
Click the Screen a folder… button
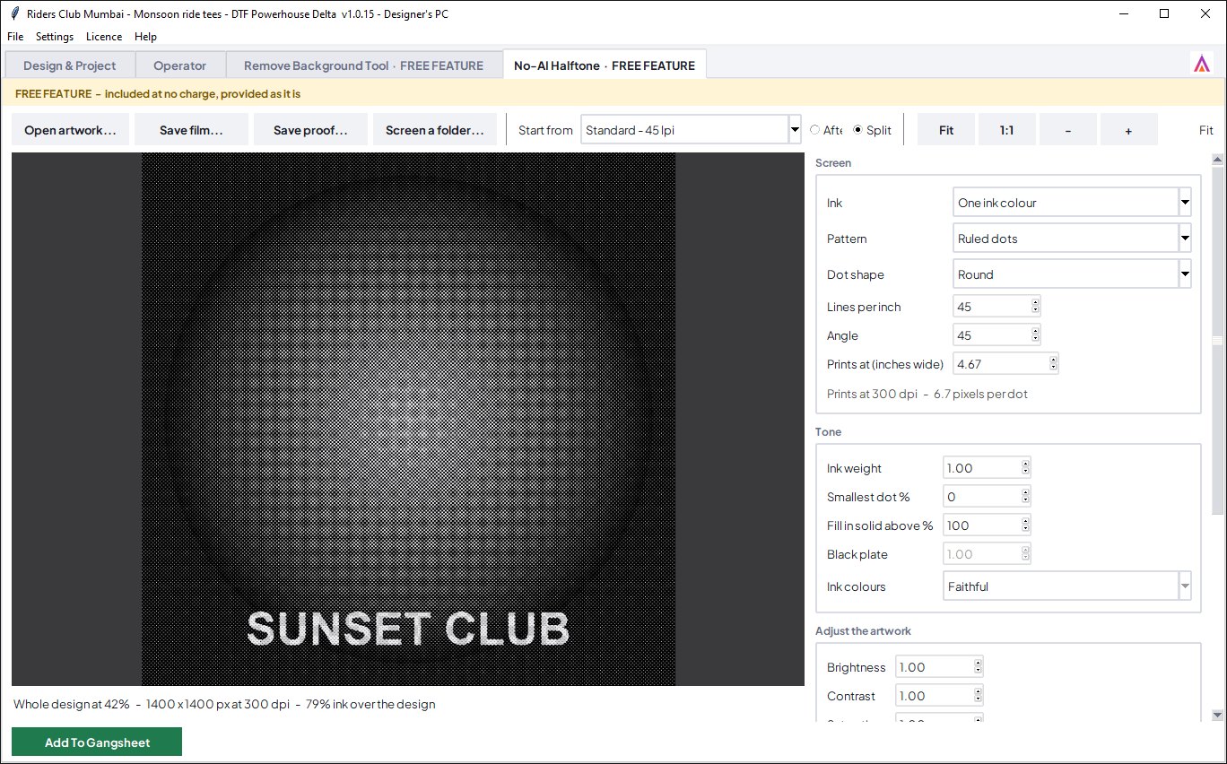pos(435,130)
